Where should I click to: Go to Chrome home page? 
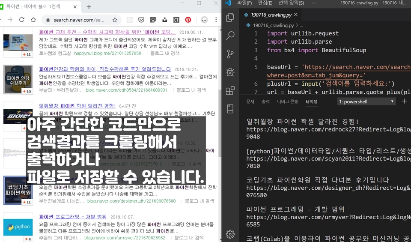[33, 20]
